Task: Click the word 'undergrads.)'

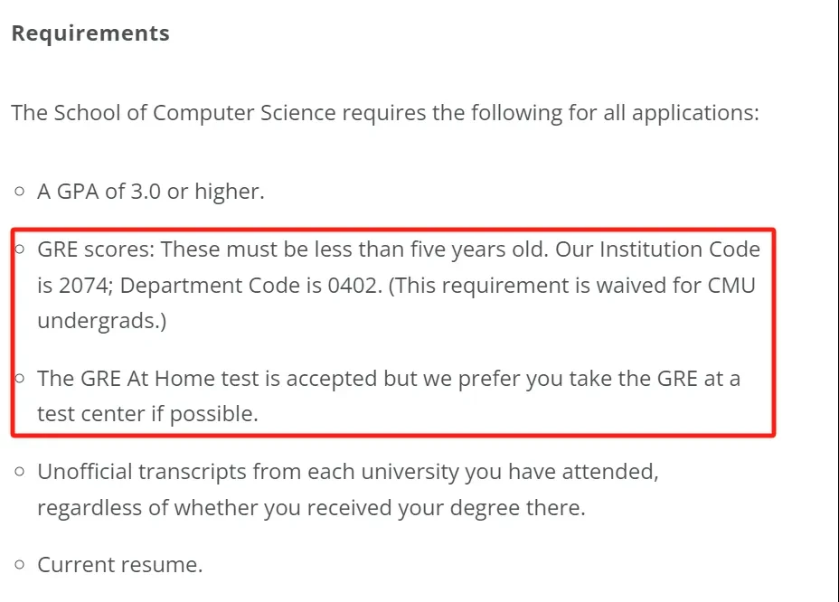Action: 101,321
